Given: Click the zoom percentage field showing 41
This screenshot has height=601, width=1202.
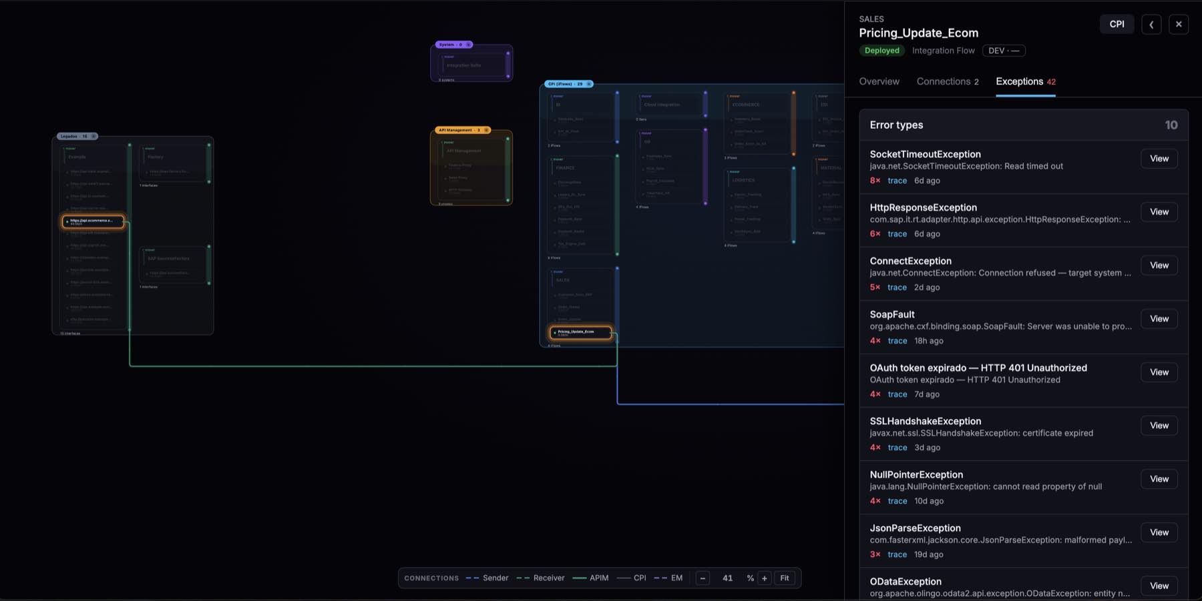Looking at the screenshot, I should (728, 578).
